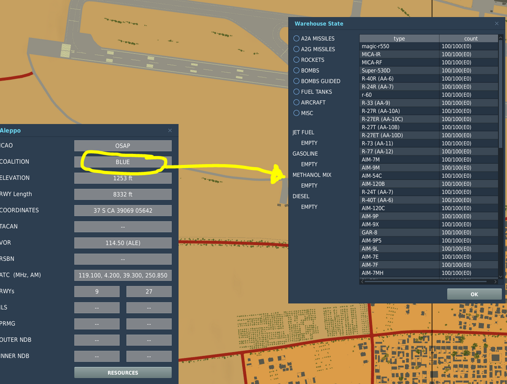Select the magic-r550 missile row
The width and height of the screenshot is (507, 384).
pos(429,46)
